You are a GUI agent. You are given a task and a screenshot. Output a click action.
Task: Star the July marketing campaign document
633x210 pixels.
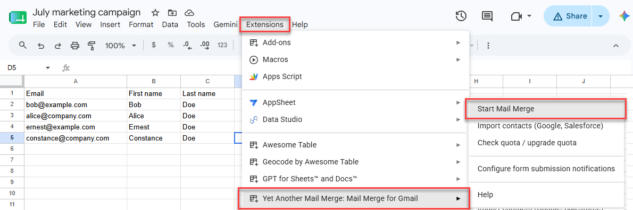(155, 13)
